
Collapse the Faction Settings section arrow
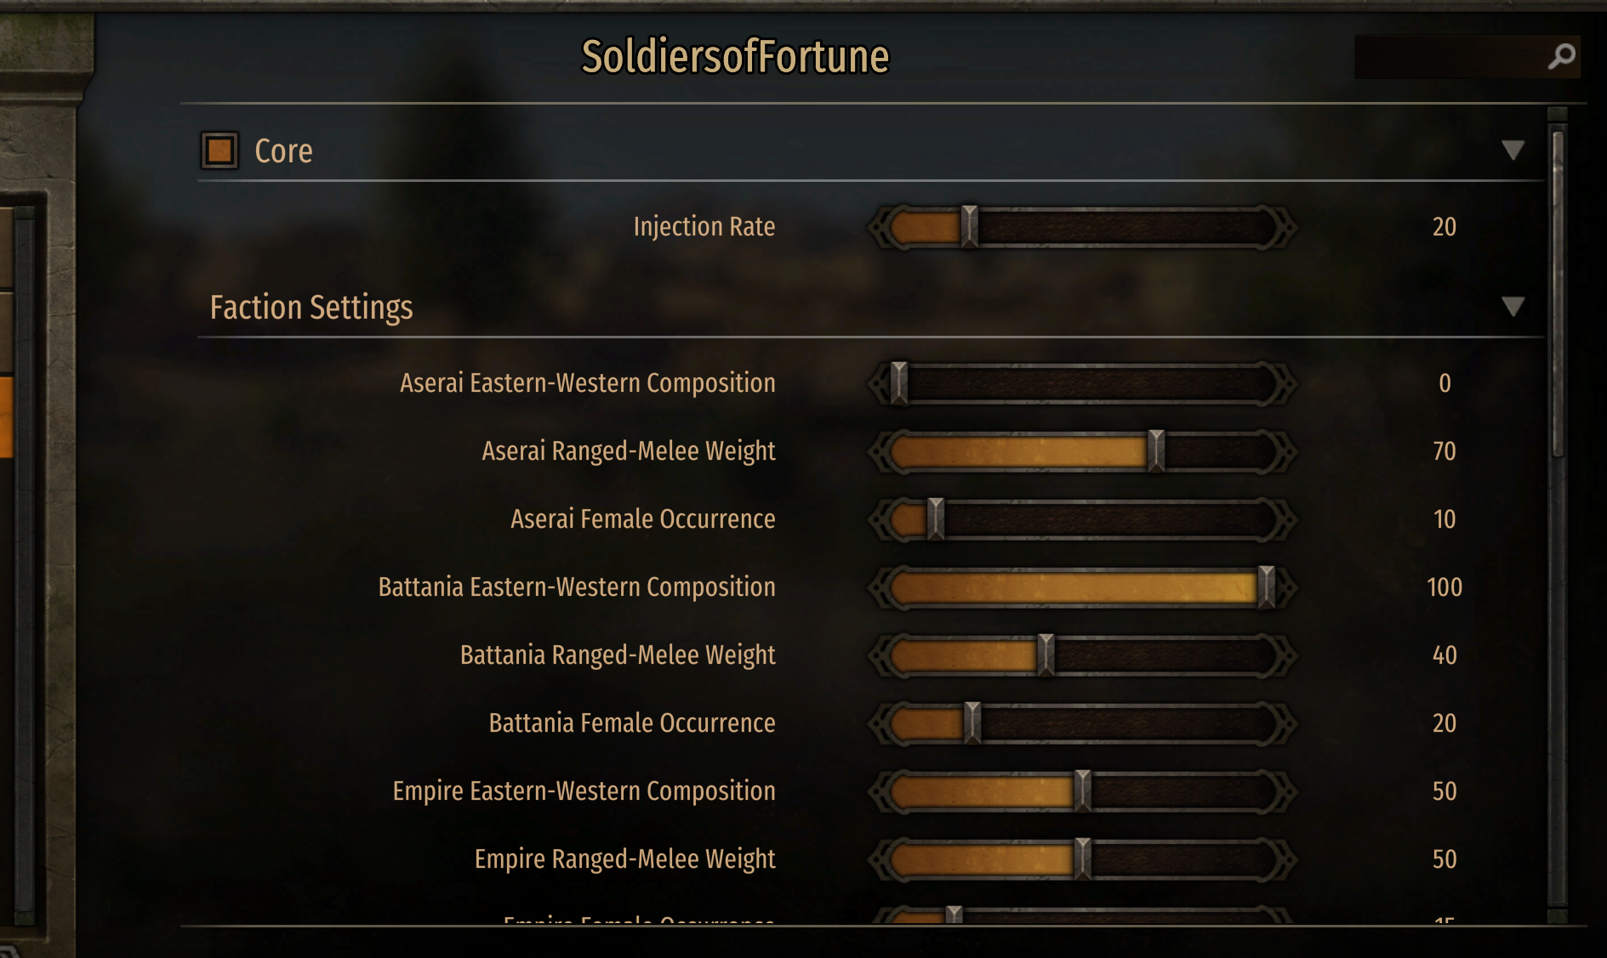coord(1513,307)
